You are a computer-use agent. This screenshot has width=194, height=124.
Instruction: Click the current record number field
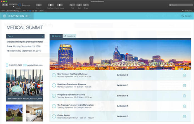tap(13, 4)
